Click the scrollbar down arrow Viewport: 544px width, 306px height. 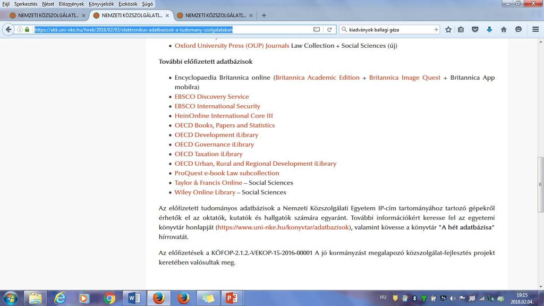click(x=540, y=287)
